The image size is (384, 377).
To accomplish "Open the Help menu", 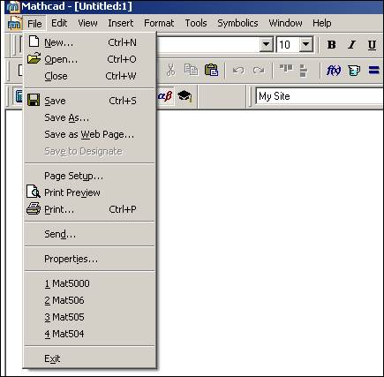I will [x=322, y=23].
